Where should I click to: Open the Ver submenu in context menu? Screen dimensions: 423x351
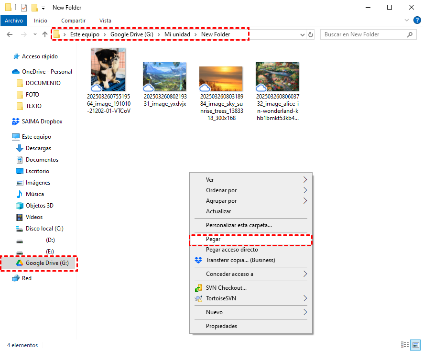pyautogui.click(x=251, y=180)
